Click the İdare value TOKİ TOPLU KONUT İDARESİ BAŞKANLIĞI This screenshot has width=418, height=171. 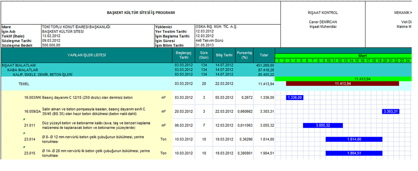click(x=76, y=27)
